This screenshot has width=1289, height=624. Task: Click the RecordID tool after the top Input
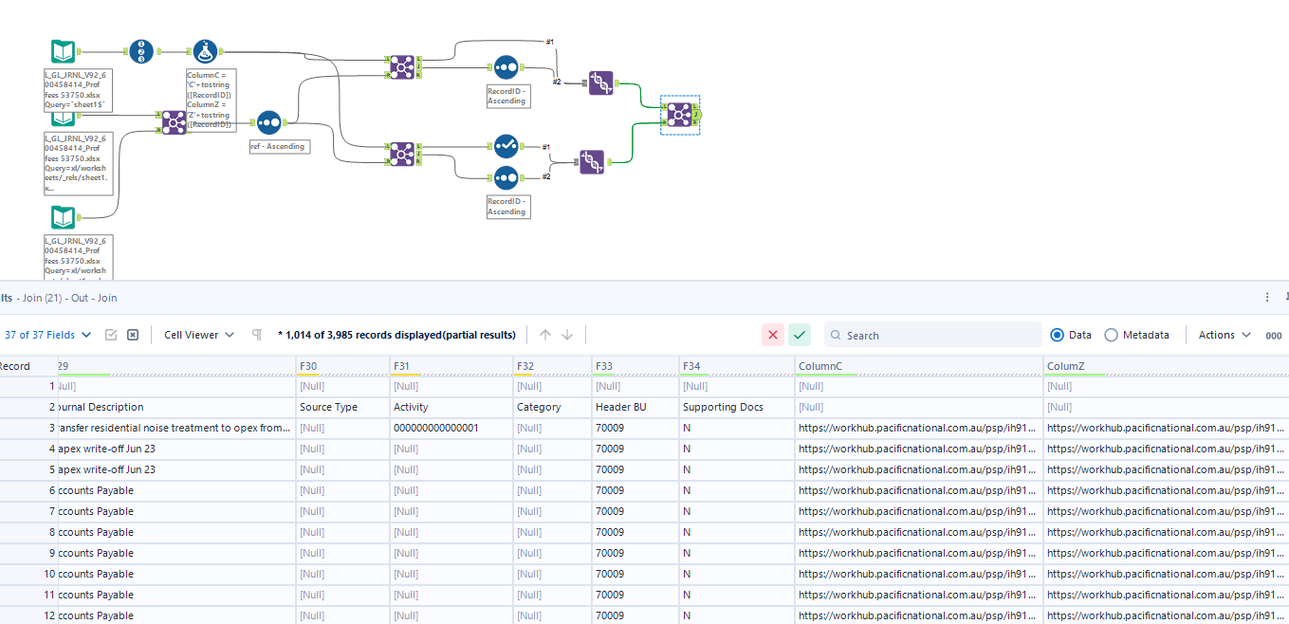tap(141, 51)
